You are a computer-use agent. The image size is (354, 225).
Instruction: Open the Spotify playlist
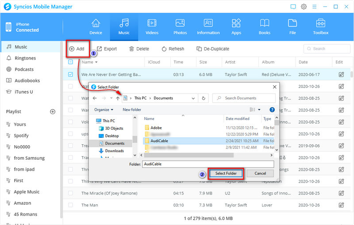click(x=21, y=135)
